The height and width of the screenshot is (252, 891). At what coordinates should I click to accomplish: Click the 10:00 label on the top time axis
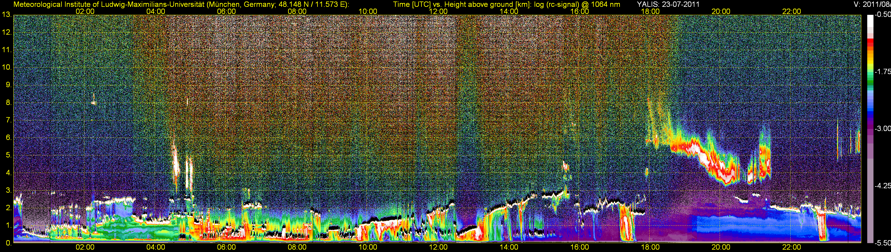[x=368, y=11]
